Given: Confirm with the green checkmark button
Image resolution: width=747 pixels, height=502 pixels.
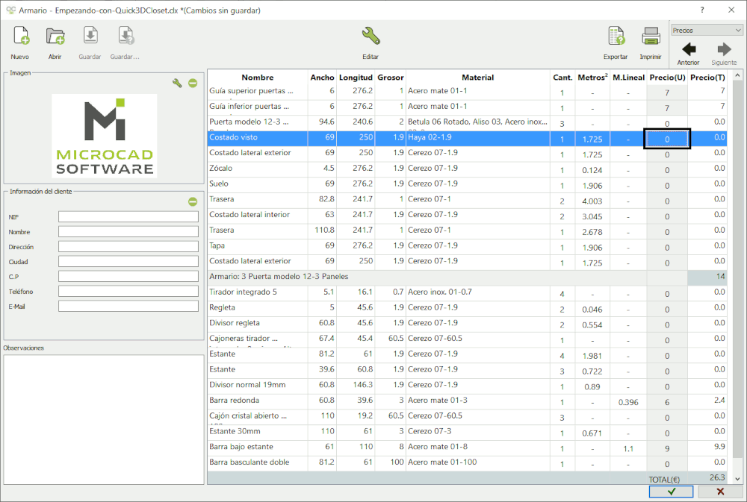Looking at the screenshot, I should 671,492.
